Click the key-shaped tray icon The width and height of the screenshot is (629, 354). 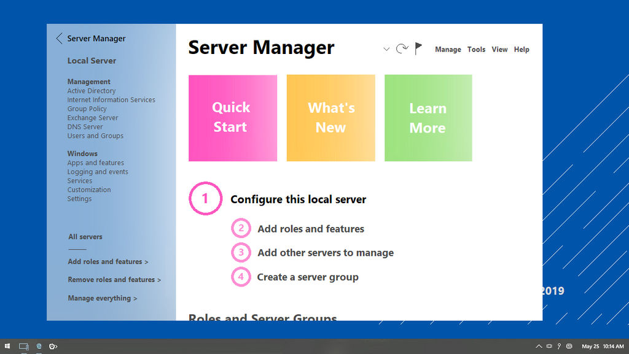click(559, 346)
